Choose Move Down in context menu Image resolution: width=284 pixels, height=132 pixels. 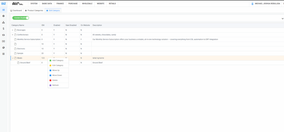(57, 75)
